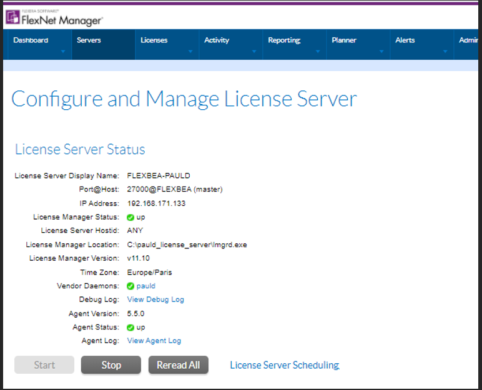Image resolution: width=482 pixels, height=390 pixels.
Task: Click the Configure and Manage License Server title
Action: pos(184,100)
